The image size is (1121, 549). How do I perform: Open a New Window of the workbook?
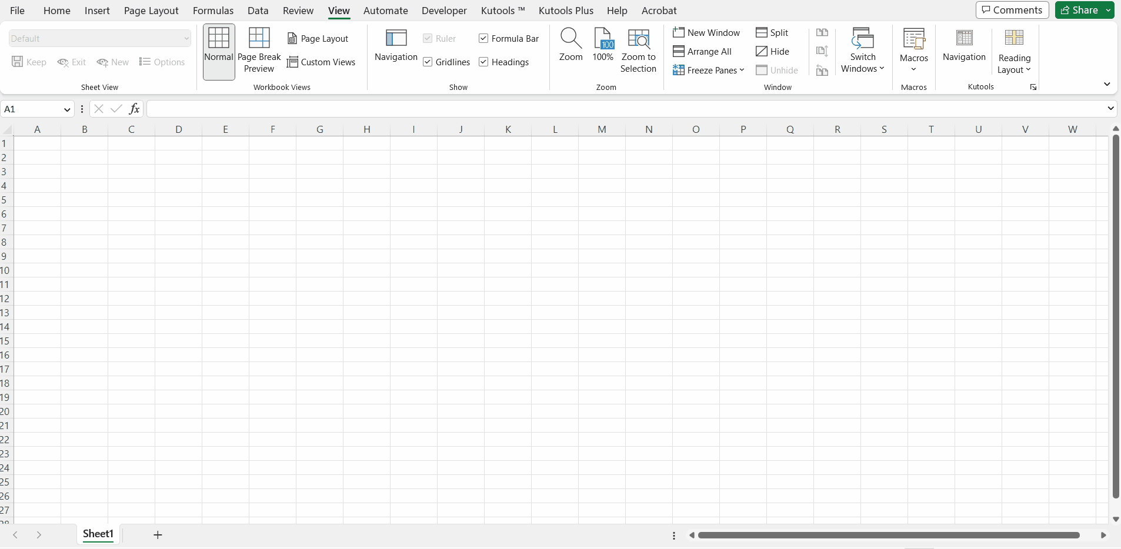(706, 32)
